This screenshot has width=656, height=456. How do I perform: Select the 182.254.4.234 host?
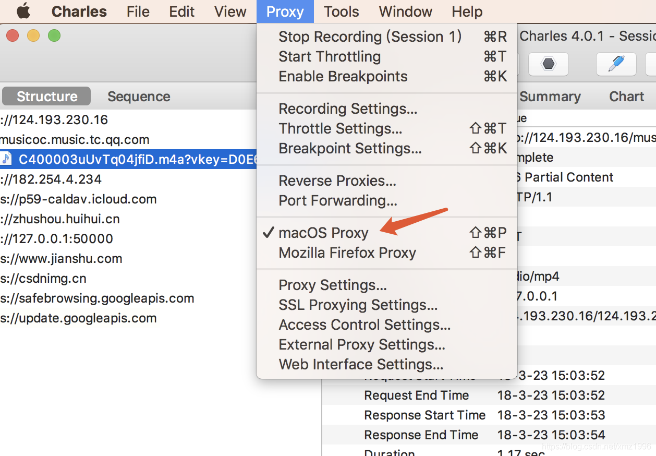click(x=51, y=179)
